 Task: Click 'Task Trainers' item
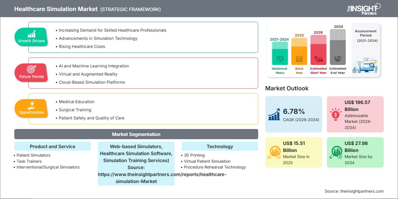(29, 161)
